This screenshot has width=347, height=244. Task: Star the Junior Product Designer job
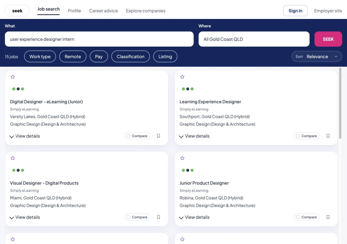182,158
